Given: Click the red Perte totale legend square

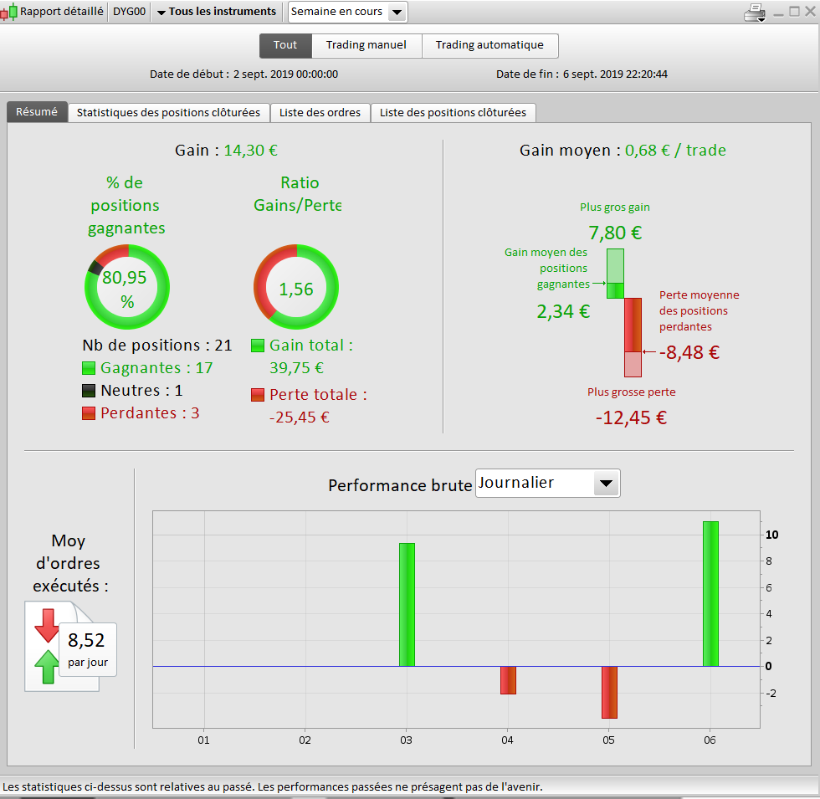Looking at the screenshot, I should pos(258,395).
